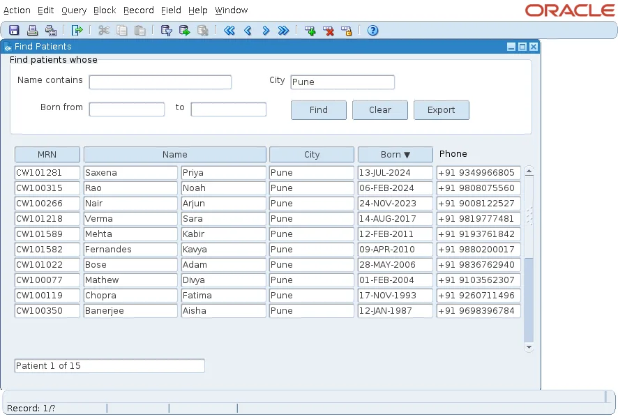Click the Find Patients window title icon
The image size is (618, 419).
click(x=8, y=47)
